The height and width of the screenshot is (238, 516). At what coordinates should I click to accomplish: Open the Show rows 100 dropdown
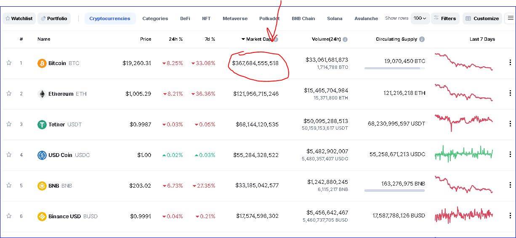tap(420, 18)
